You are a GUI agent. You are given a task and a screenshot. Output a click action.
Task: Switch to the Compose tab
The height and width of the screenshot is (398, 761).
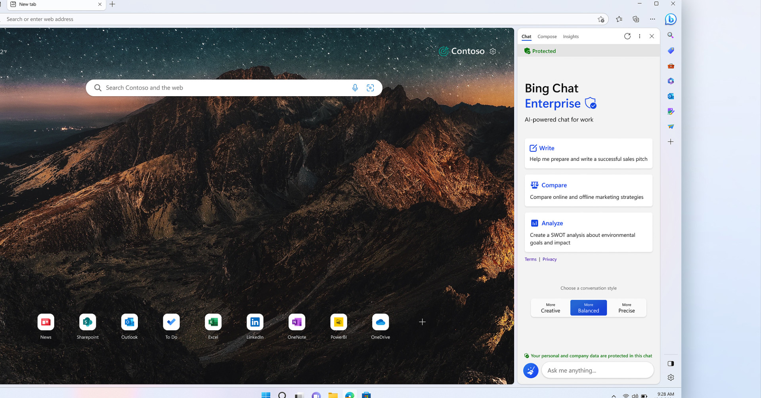coord(547,36)
